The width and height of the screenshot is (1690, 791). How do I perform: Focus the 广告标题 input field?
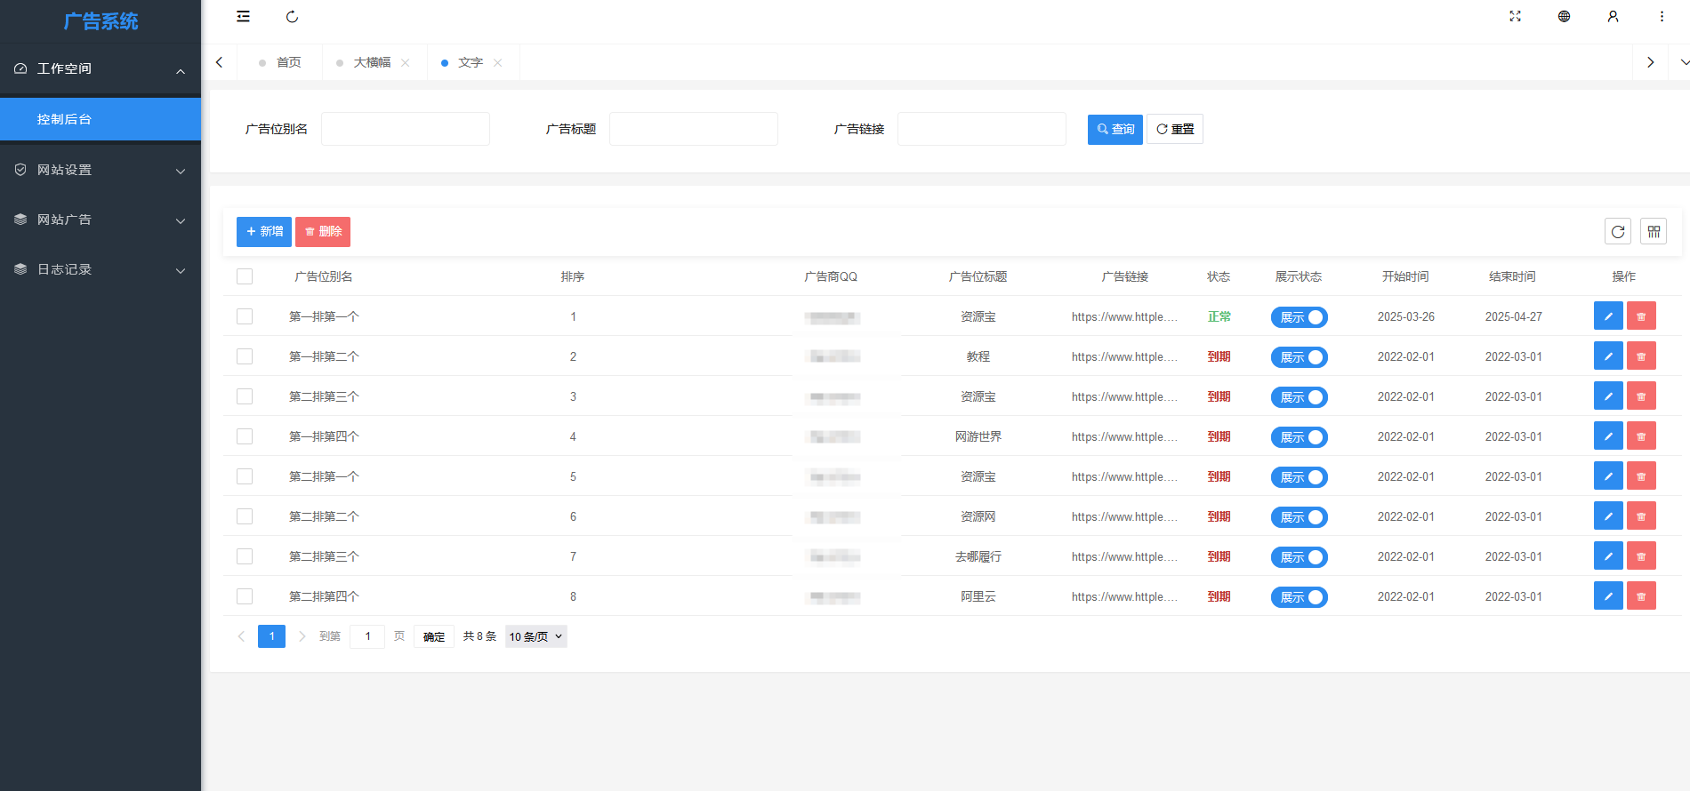[694, 129]
